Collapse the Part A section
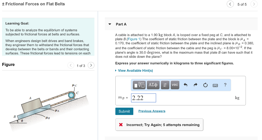262x140 pixels. point(110,24)
